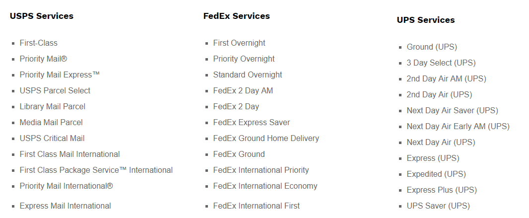529x218 pixels.
Task: Click the FedEx International Economy entry
Action: pyautogui.click(x=265, y=186)
